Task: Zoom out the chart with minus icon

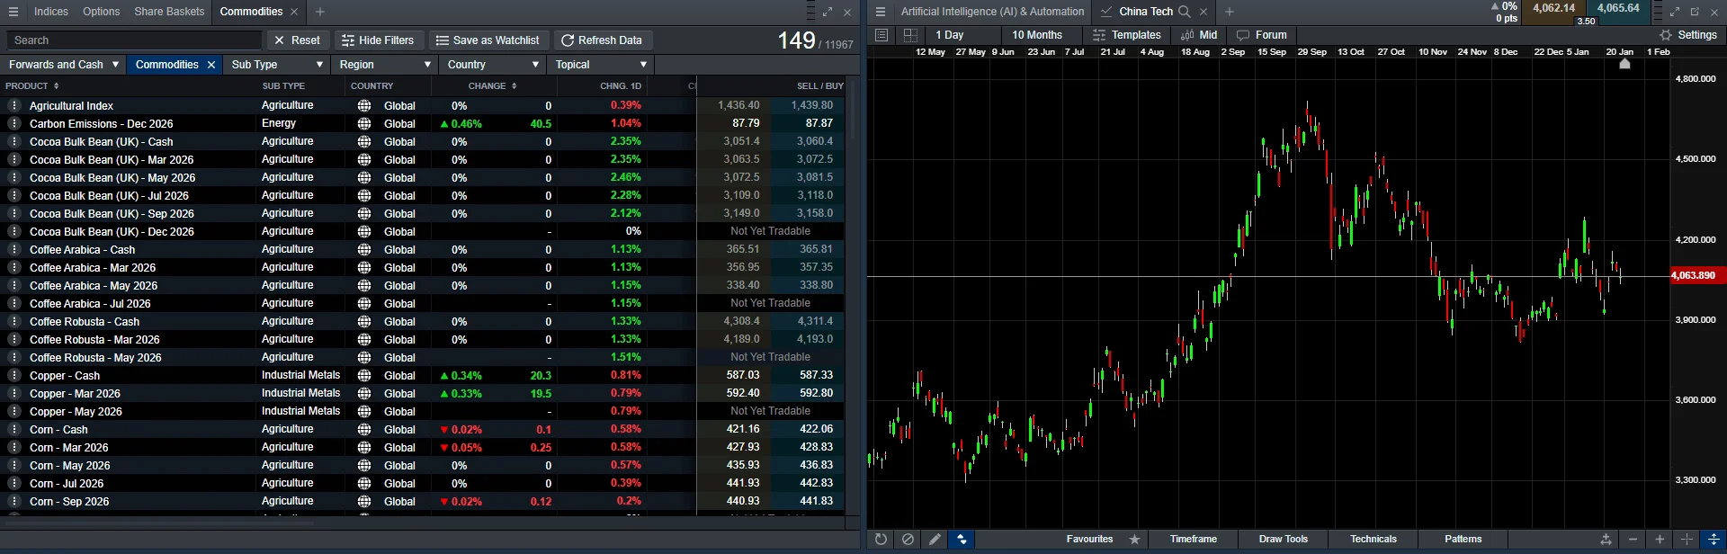Action: (1633, 540)
